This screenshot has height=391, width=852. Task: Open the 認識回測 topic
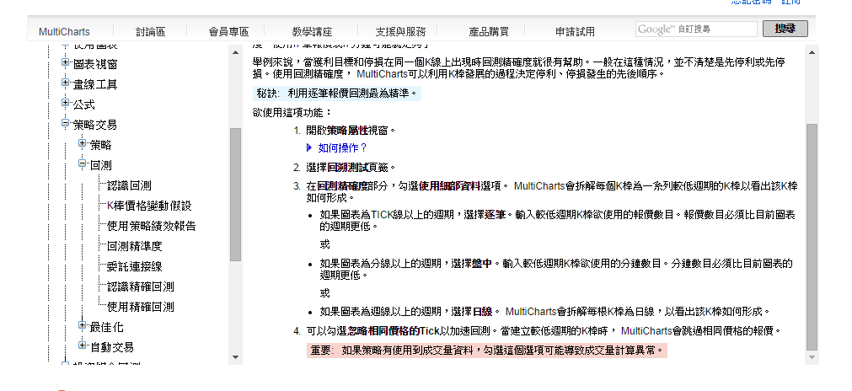tap(129, 185)
